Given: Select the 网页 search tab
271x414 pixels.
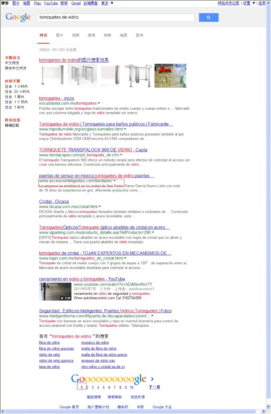Looking at the screenshot, I should (44, 35).
